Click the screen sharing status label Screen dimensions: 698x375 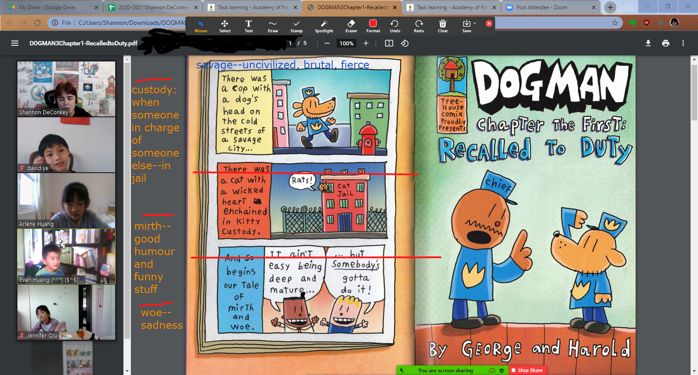pyautogui.click(x=445, y=371)
